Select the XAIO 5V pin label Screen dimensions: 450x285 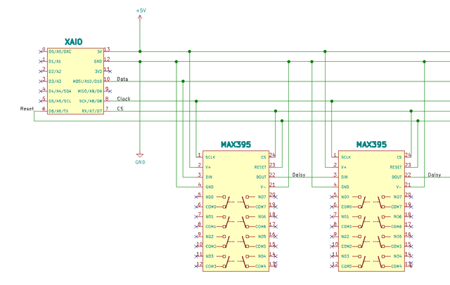(x=100, y=52)
